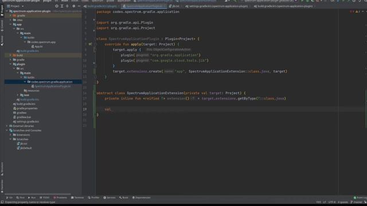This screenshot has width=367, height=206.
Task: Expand the test folder
Action: [18, 95]
